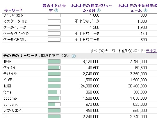Open the テキスト download link
The height and width of the screenshot is (118, 157).
[151, 51]
